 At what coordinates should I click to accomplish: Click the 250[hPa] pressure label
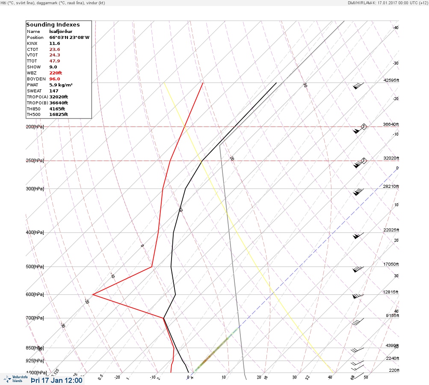point(35,160)
